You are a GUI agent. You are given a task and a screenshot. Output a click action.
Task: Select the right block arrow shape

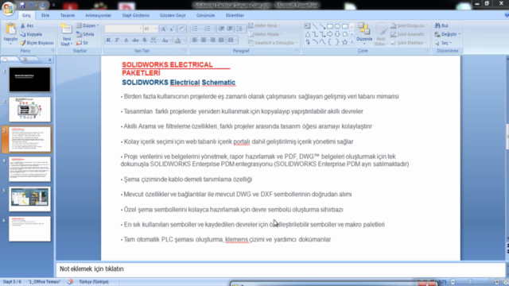(330, 34)
